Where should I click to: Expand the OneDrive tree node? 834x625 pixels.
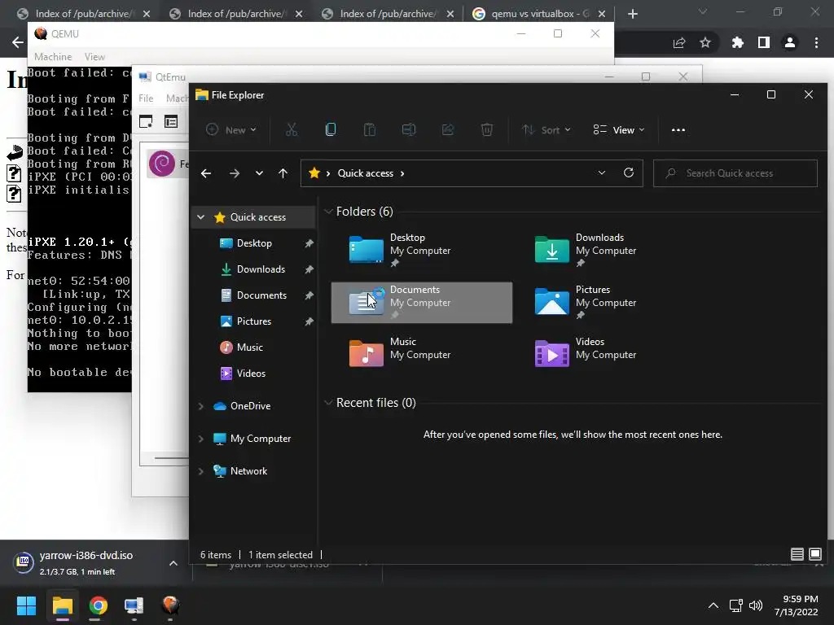tap(200, 406)
